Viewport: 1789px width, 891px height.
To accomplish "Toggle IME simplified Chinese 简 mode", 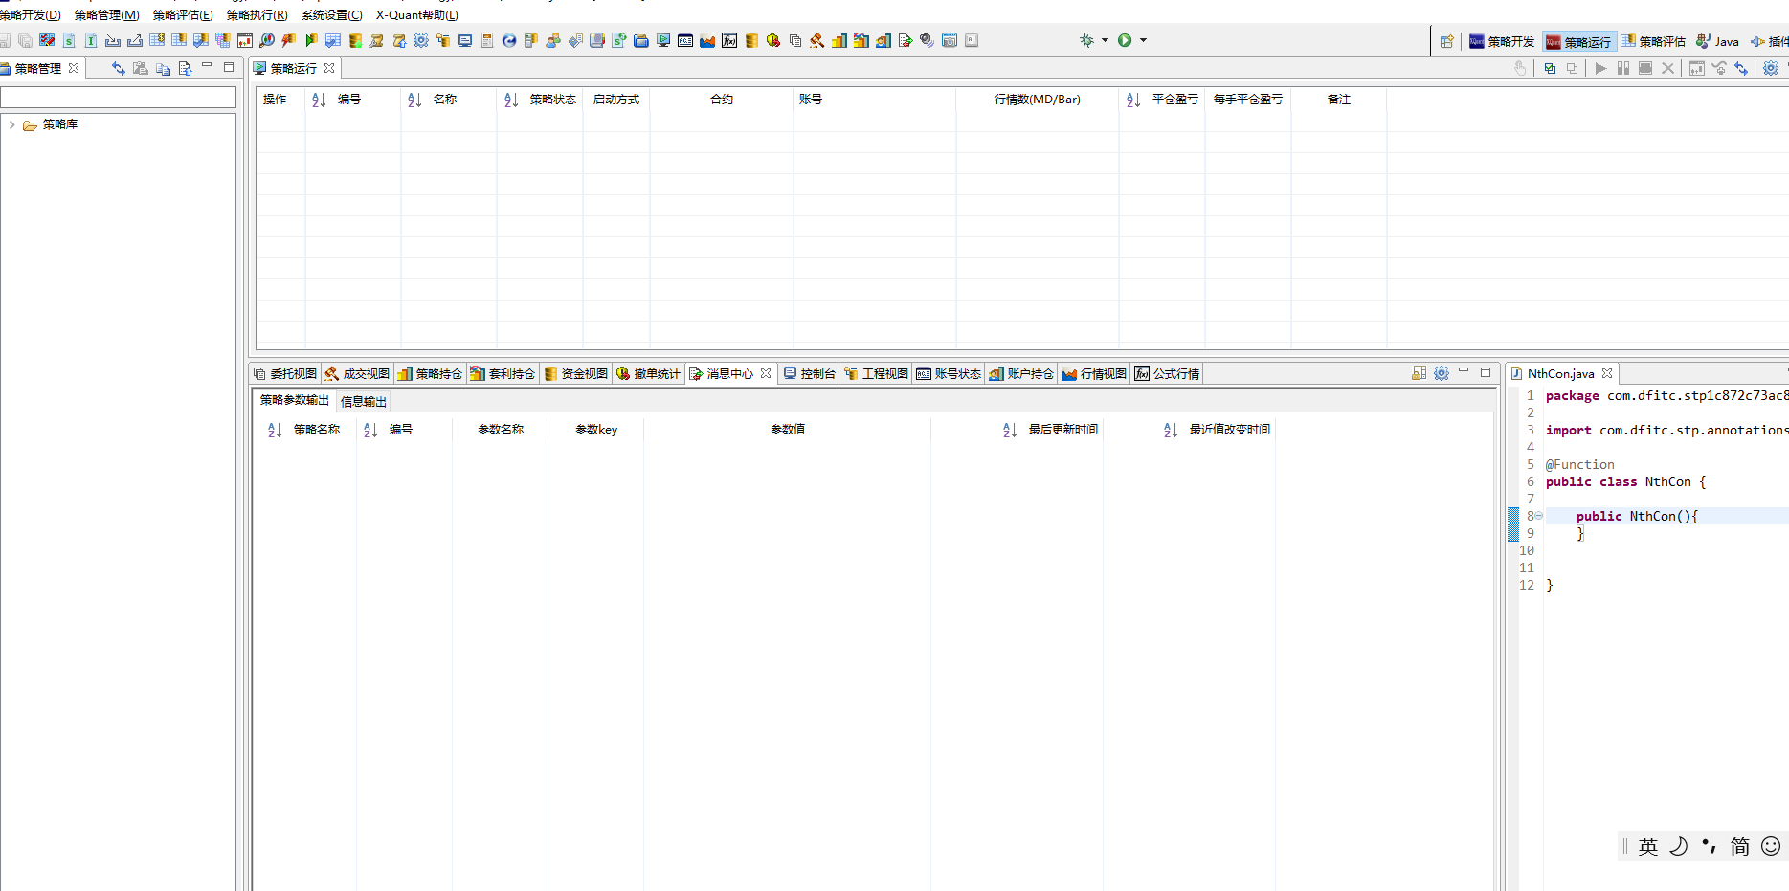I will pos(1740,847).
